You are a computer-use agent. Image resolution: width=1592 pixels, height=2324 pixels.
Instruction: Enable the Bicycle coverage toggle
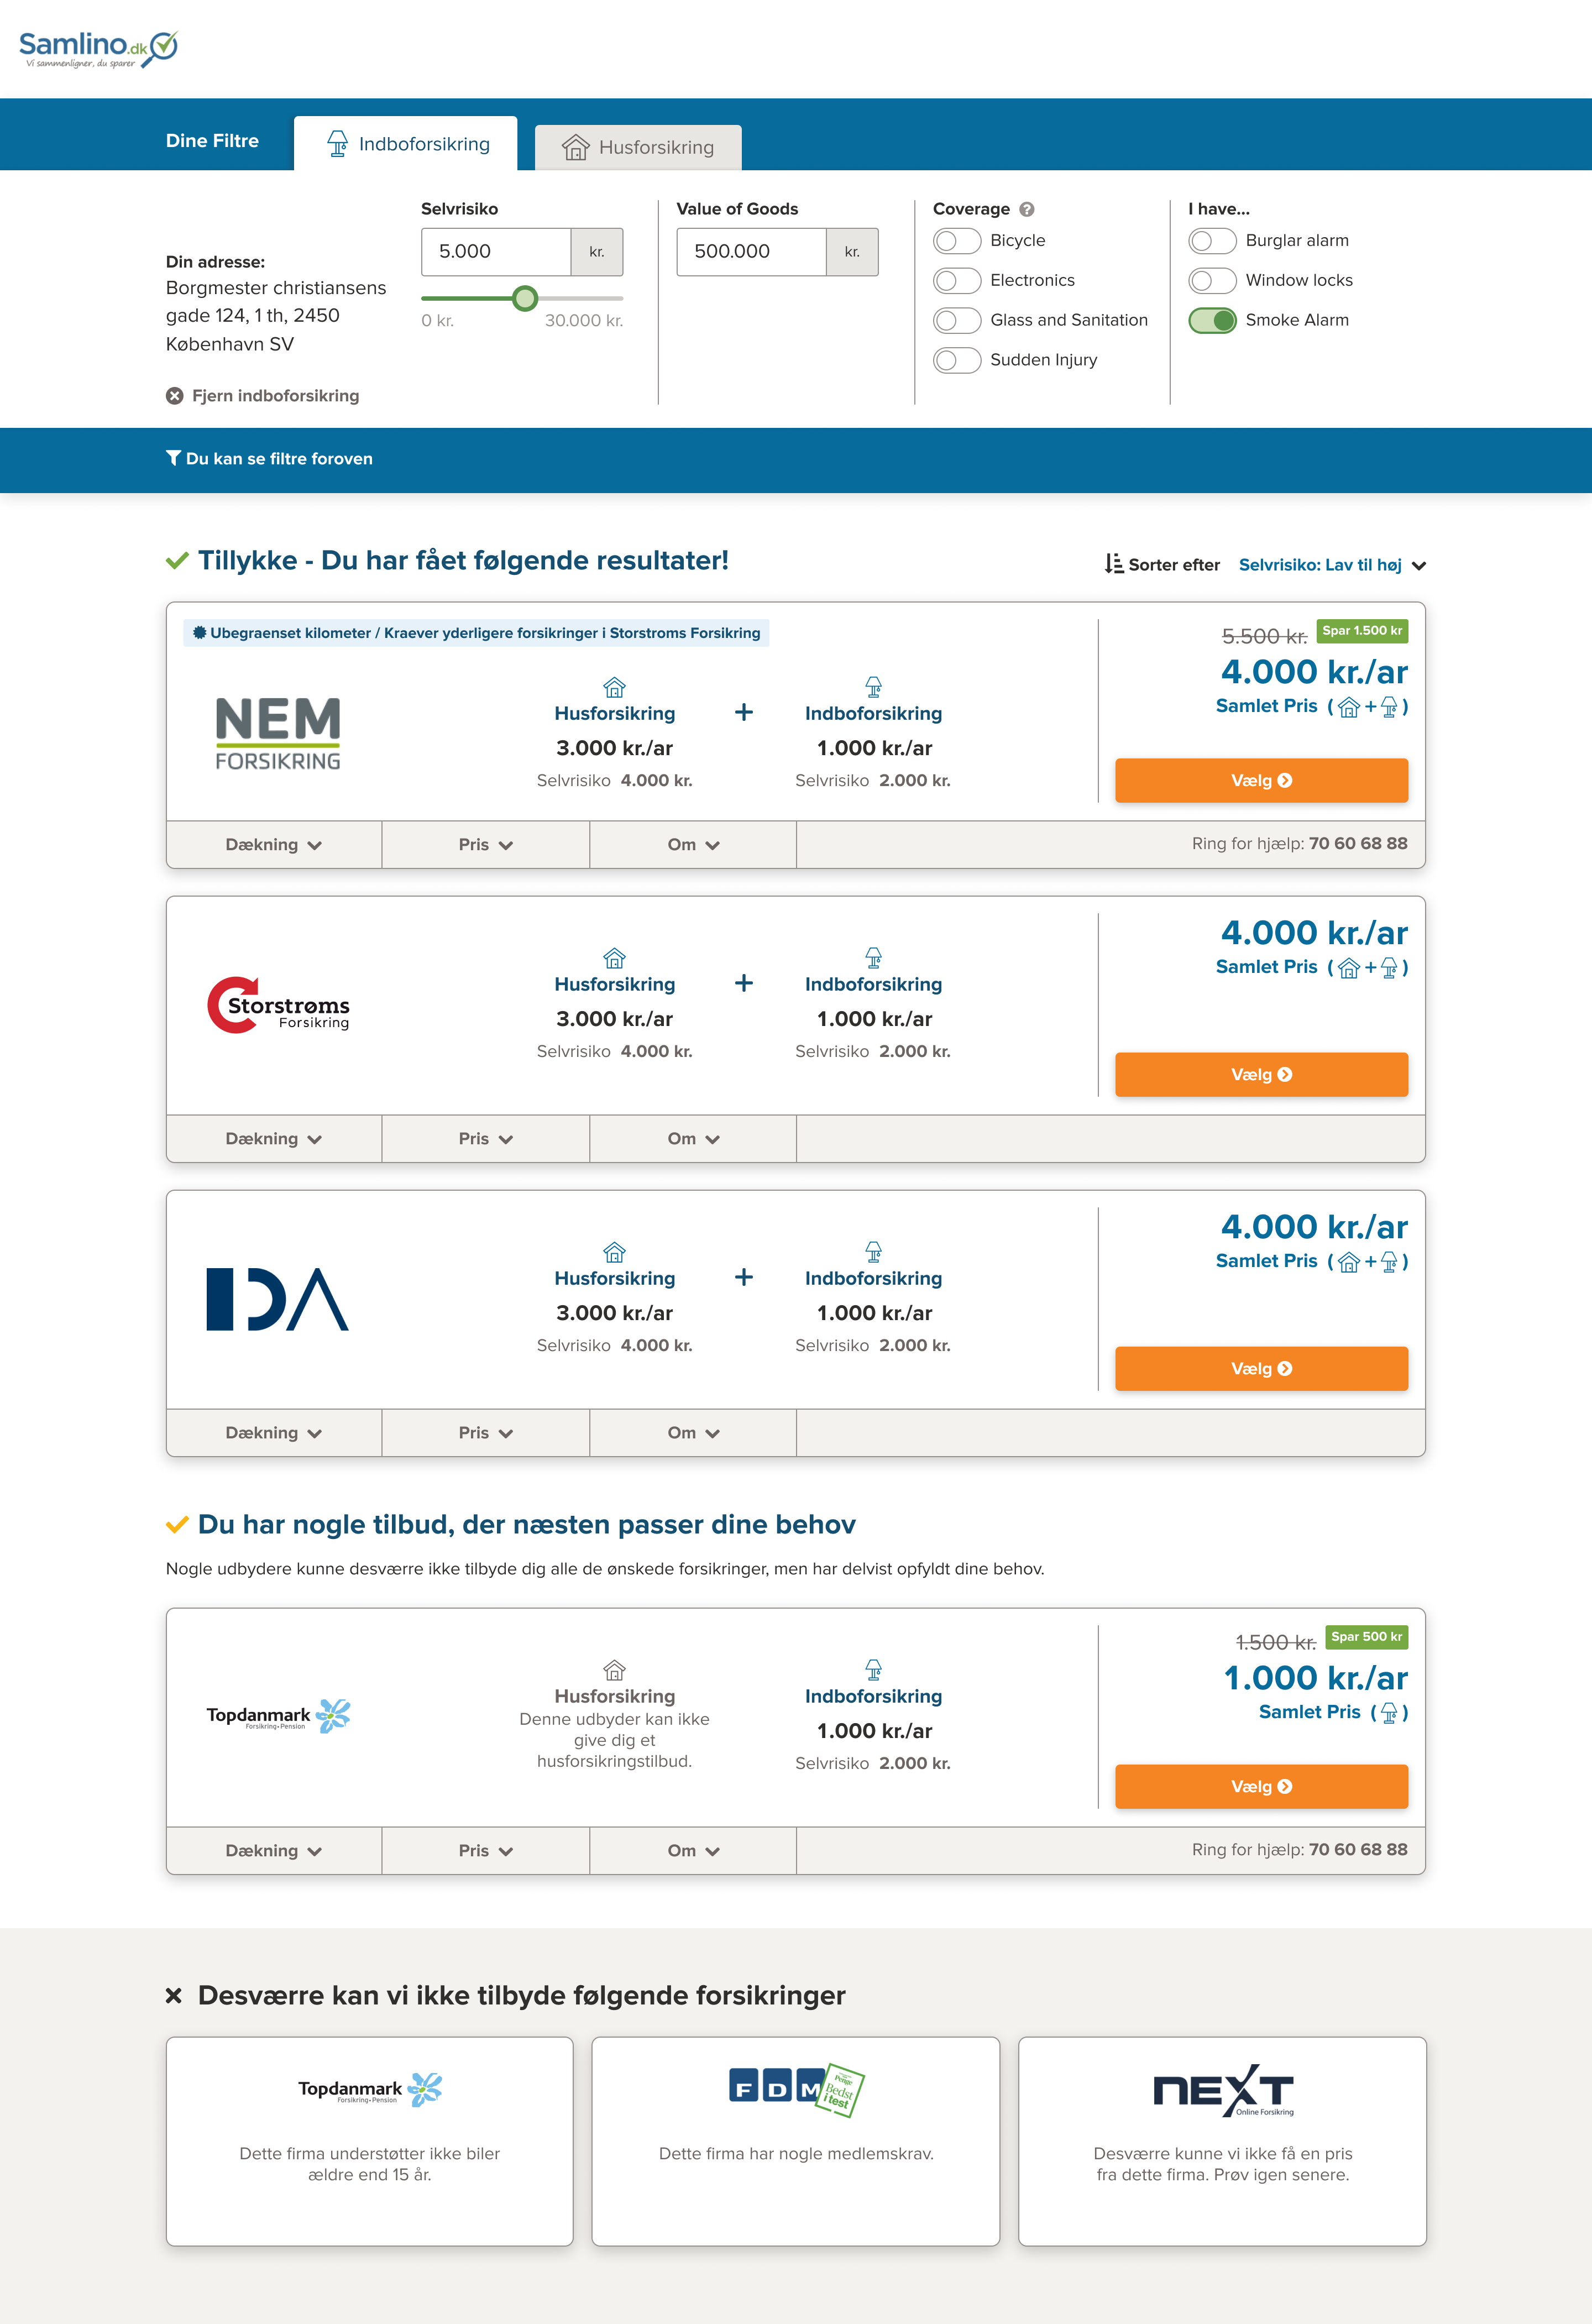point(957,241)
